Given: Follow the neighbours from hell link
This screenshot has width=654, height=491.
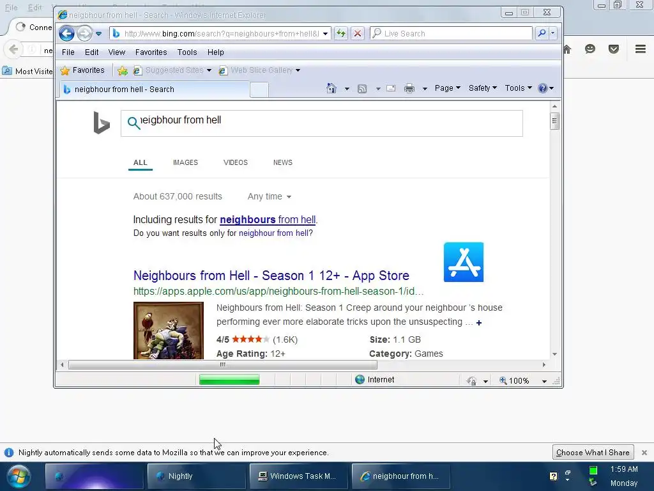Looking at the screenshot, I should [x=268, y=220].
